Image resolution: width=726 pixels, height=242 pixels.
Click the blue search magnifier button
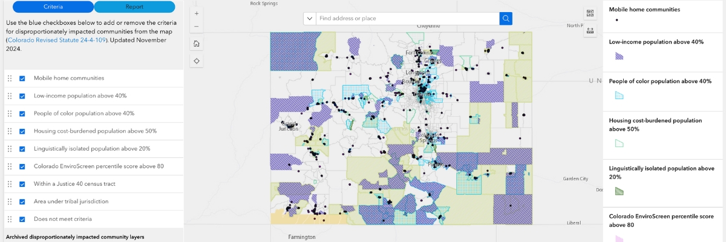pos(506,18)
